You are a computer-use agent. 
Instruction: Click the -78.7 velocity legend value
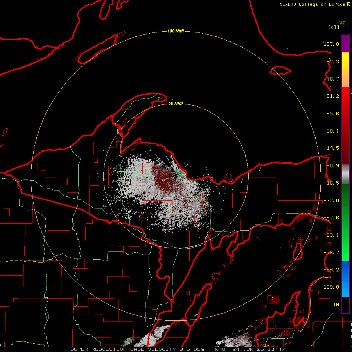coord(331,253)
